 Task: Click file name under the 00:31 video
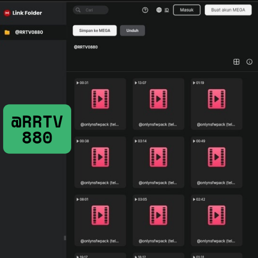point(100,124)
